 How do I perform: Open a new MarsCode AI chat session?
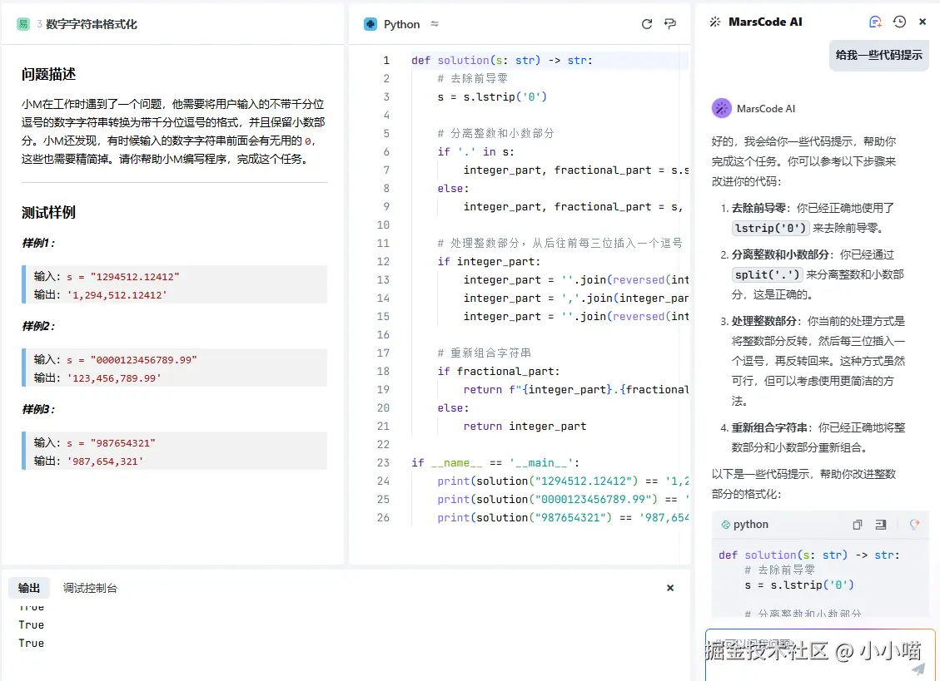pyautogui.click(x=877, y=22)
